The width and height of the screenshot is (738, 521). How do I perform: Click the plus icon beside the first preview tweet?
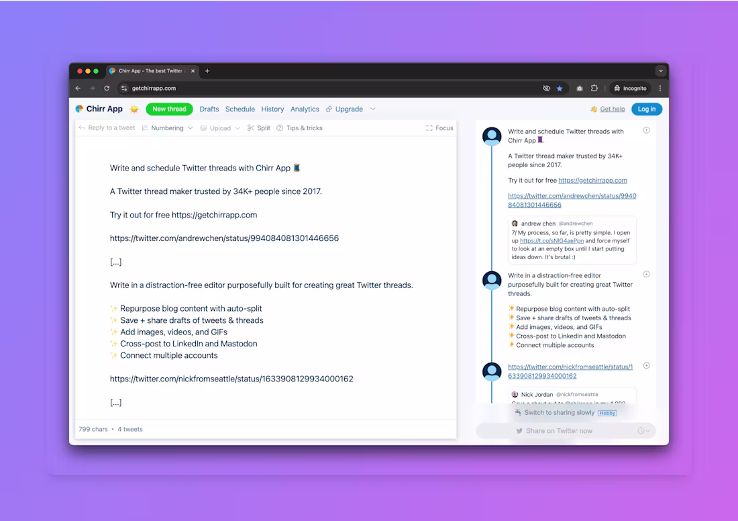coord(646,130)
